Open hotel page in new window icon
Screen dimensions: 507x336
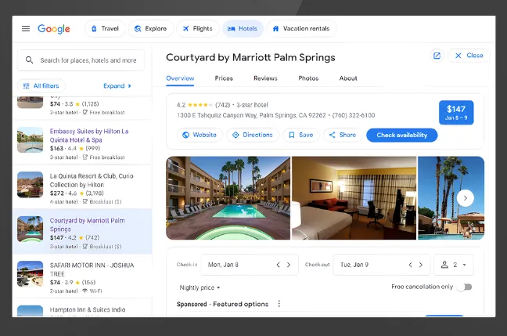click(x=437, y=56)
